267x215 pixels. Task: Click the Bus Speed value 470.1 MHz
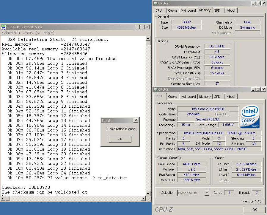pos(191,175)
